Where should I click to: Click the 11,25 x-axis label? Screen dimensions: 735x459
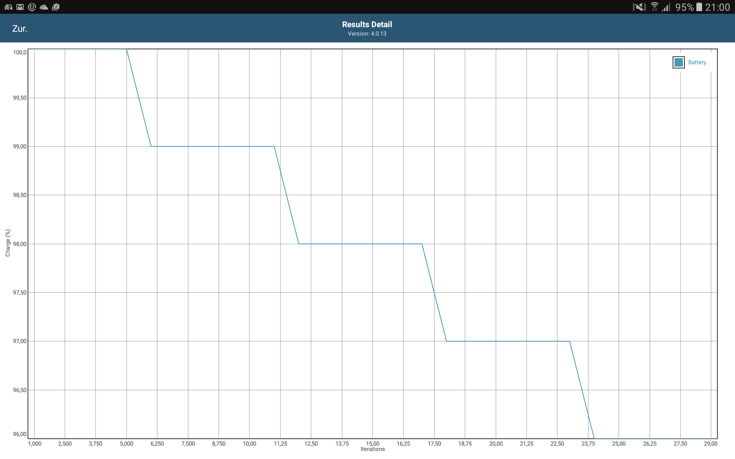point(280,444)
